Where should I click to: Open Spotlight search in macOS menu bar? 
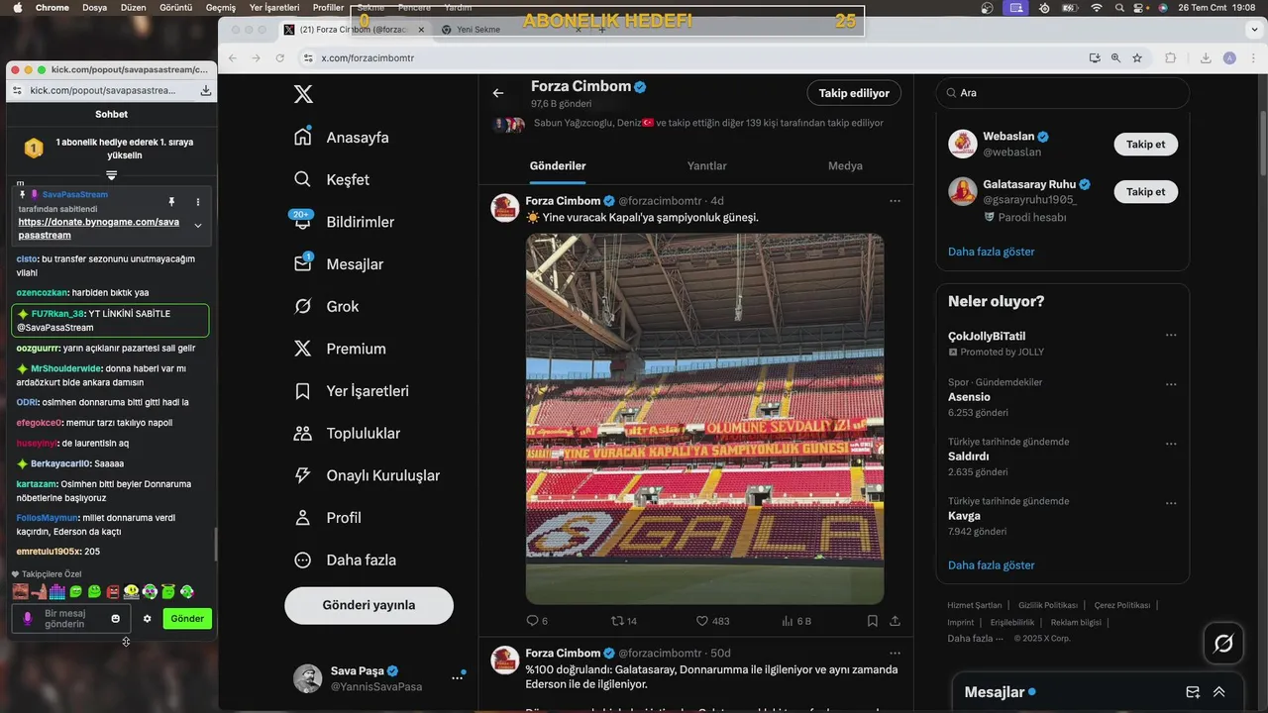coord(1118,8)
